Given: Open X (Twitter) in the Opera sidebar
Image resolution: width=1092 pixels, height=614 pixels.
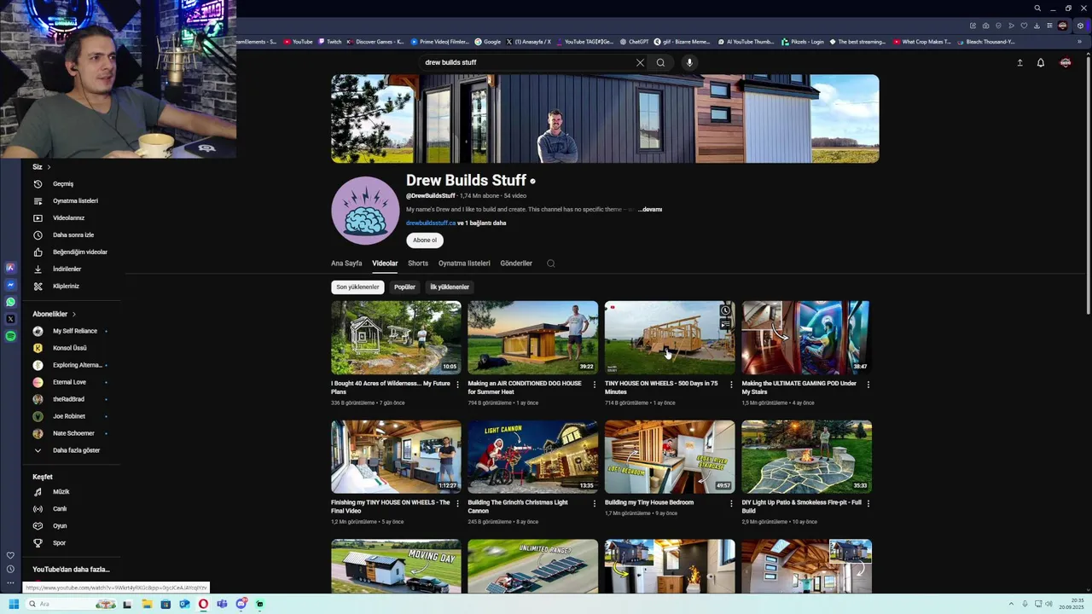Looking at the screenshot, I should pos(10,319).
